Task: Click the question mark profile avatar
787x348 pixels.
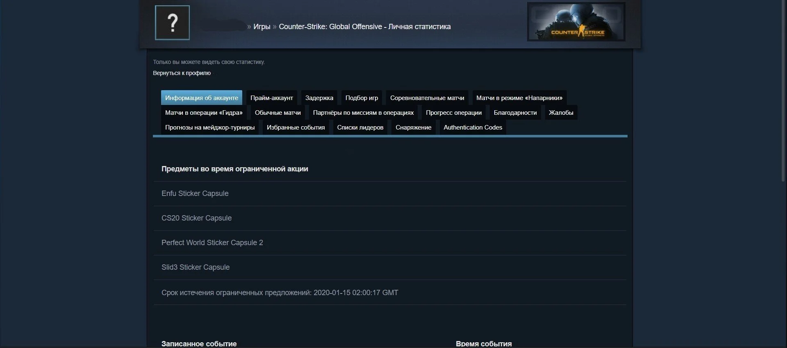Action: tap(172, 23)
